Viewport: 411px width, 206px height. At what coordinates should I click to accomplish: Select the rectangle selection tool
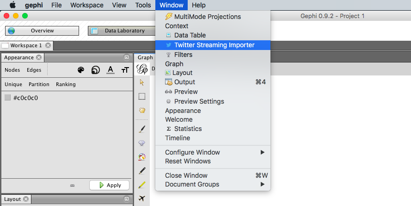pyautogui.click(x=142, y=96)
